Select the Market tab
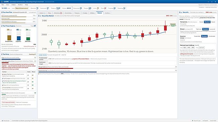Image resolution: width=218 pixels, height=122 pixels. 99,13
